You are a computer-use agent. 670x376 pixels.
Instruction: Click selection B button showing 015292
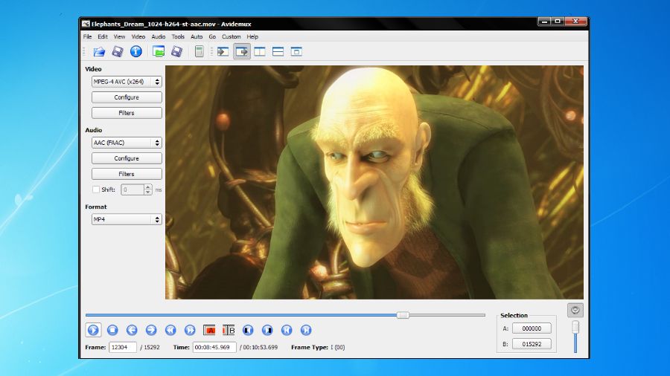pyautogui.click(x=532, y=344)
